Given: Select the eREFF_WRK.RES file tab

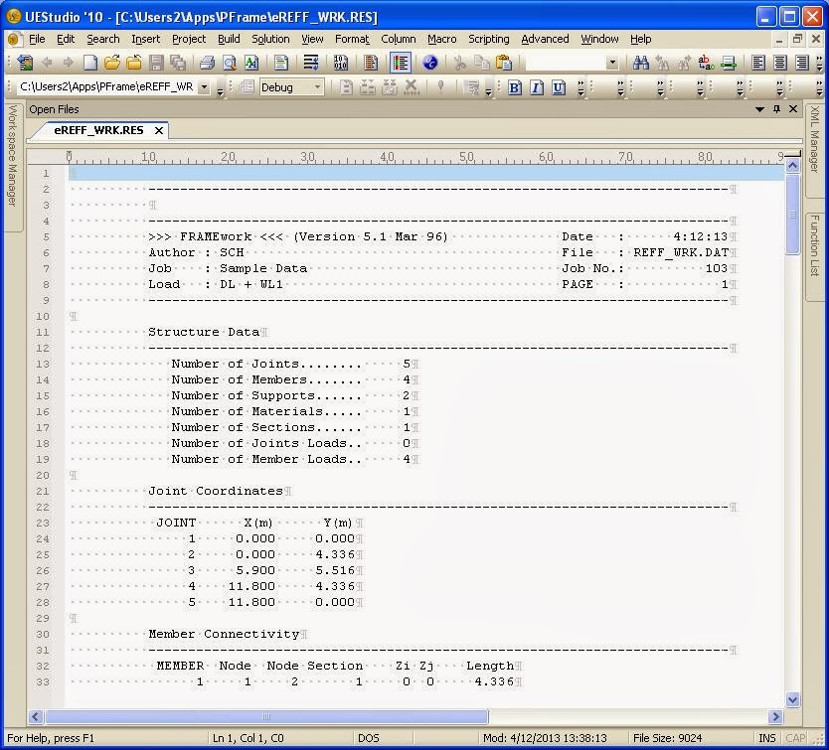Looking at the screenshot, I should click(x=98, y=130).
